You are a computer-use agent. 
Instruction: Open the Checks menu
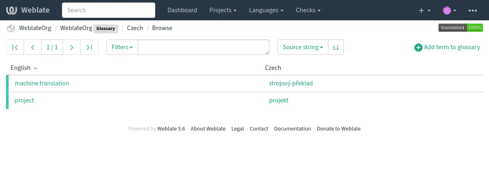click(x=308, y=10)
